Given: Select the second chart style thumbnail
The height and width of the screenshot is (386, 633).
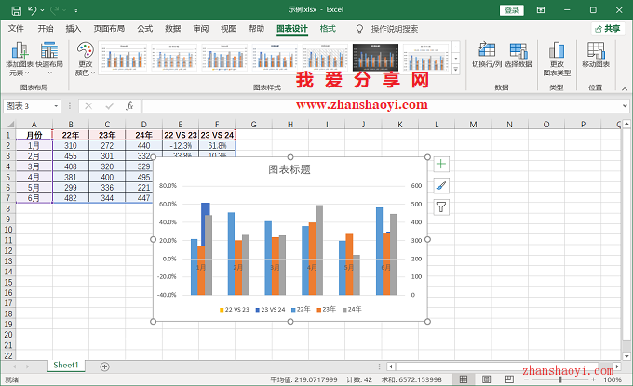Looking at the screenshot, I should 173,58.
